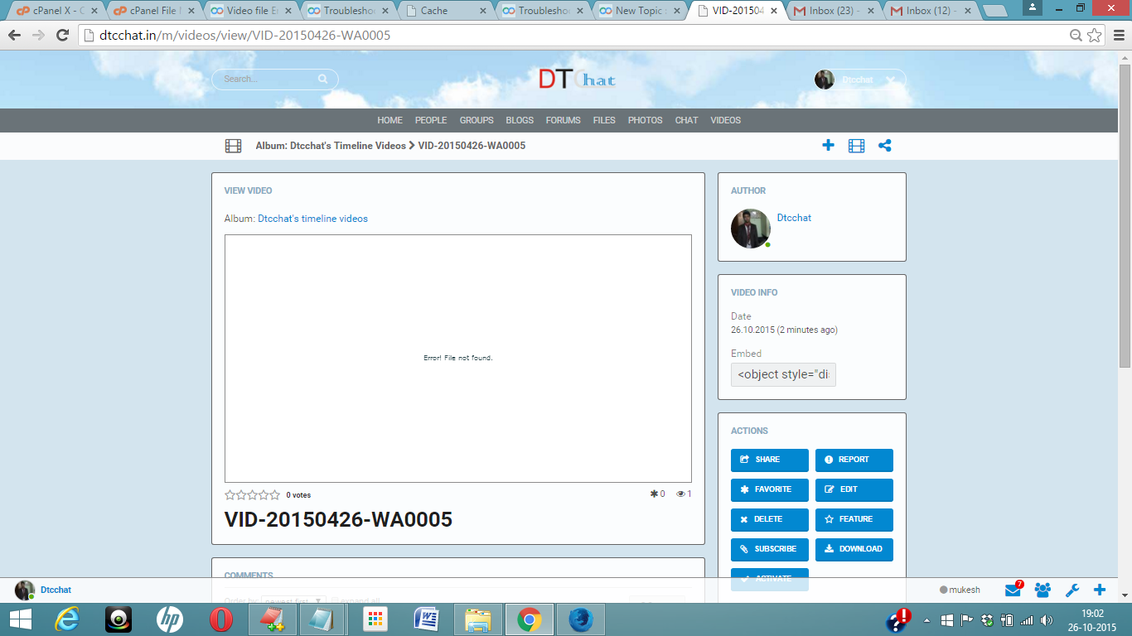The height and width of the screenshot is (636, 1132).
Task: Open the Dtcchat's timeline videos link
Action: point(312,219)
